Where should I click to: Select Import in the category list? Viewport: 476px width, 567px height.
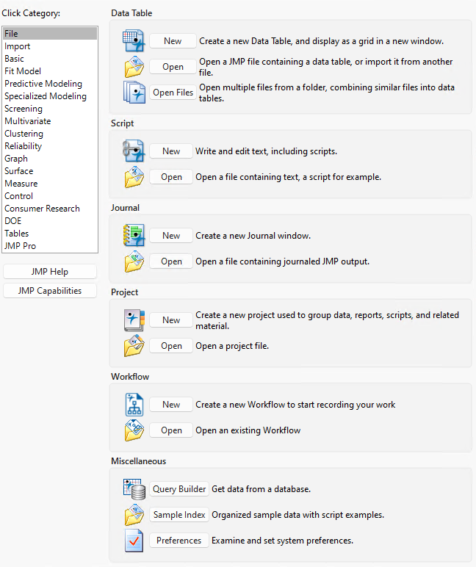(x=18, y=46)
